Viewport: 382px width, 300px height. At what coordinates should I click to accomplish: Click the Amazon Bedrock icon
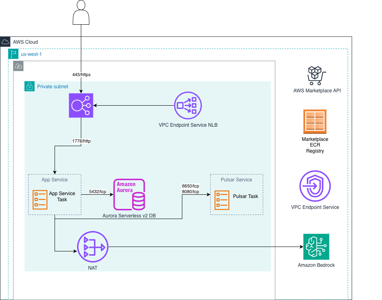pos(317,246)
